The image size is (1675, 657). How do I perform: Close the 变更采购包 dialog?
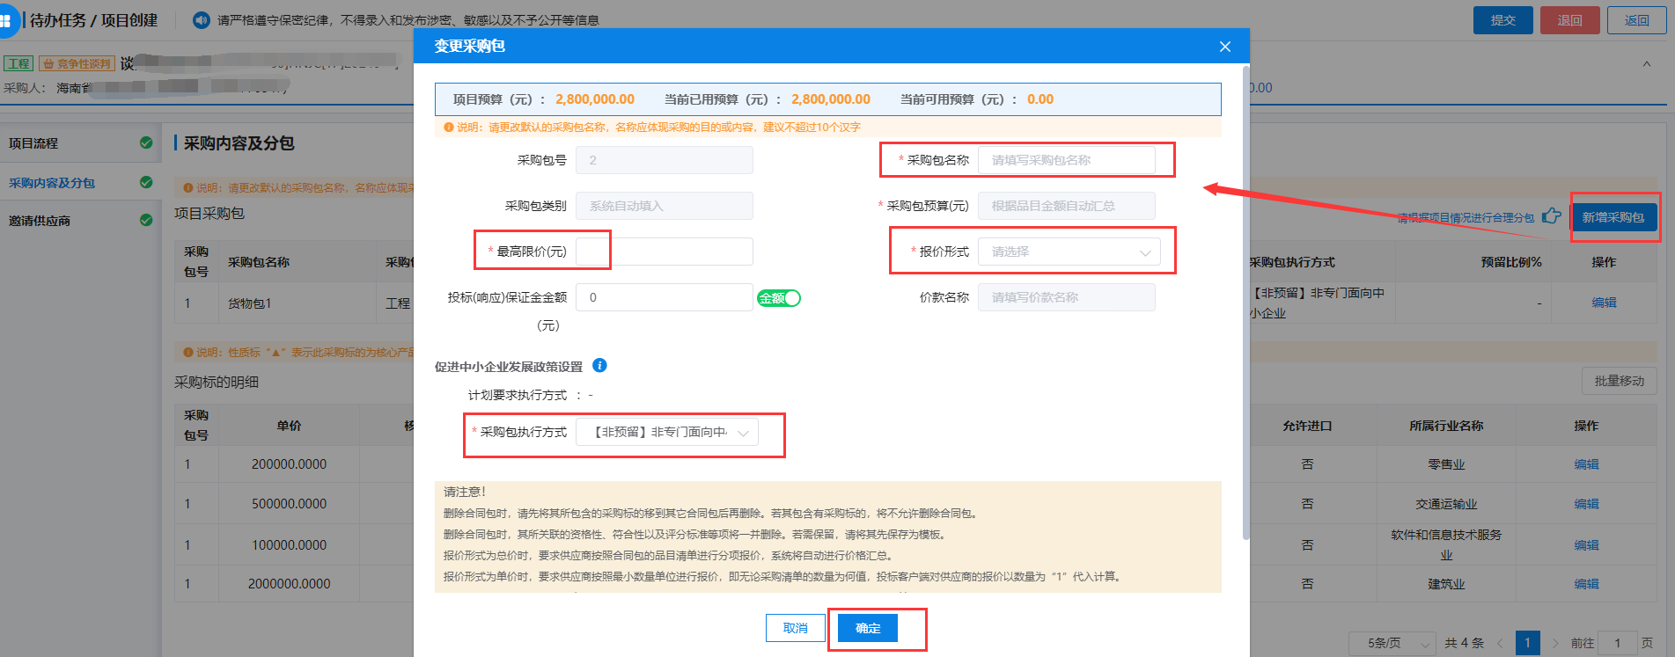click(x=1224, y=47)
